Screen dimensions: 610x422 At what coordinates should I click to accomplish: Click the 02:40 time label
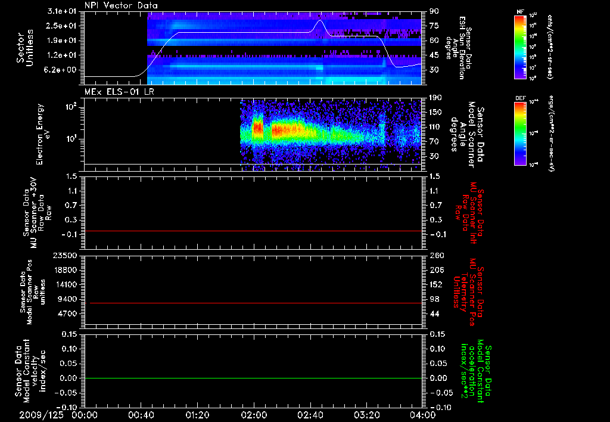(x=310, y=415)
